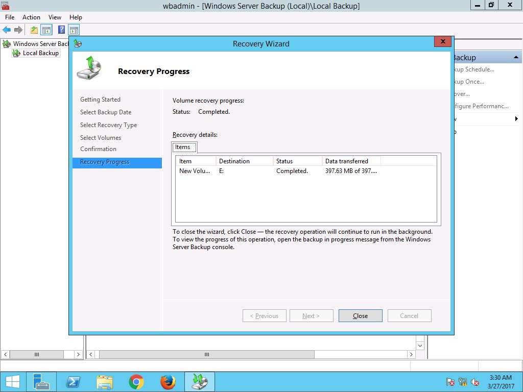
Task: Click the Close button in Recovery Wizard
Action: [360, 315]
